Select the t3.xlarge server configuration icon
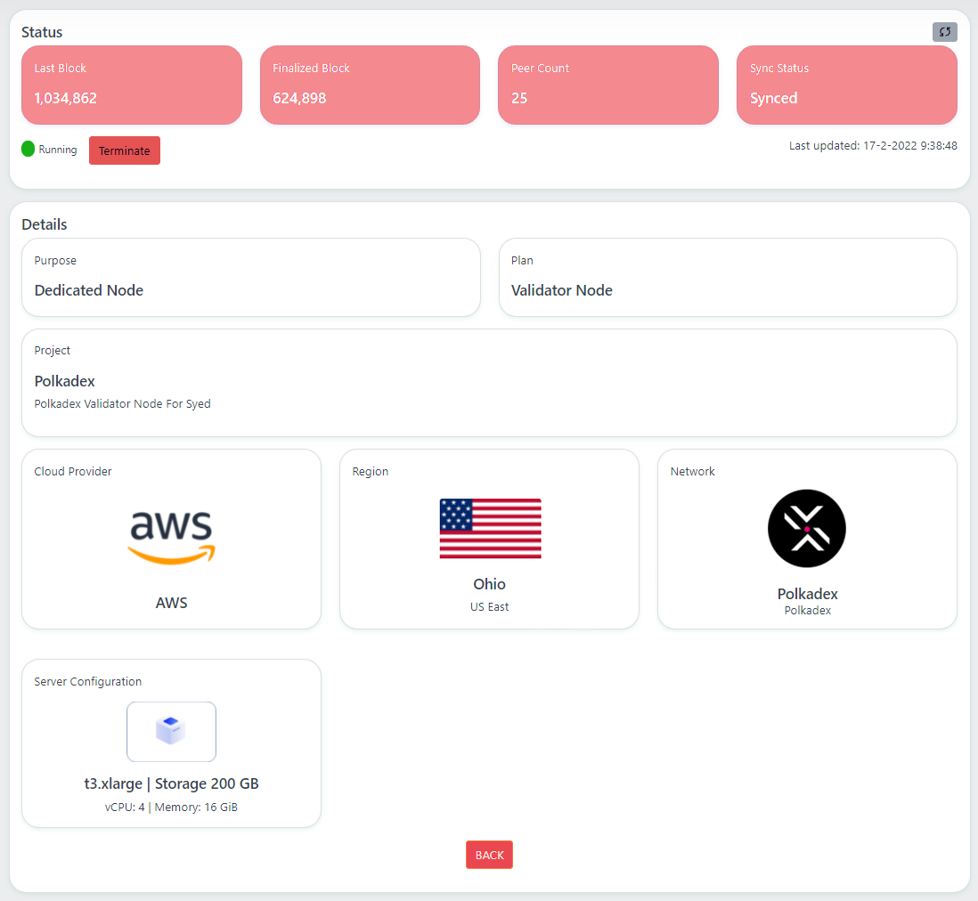 [171, 731]
